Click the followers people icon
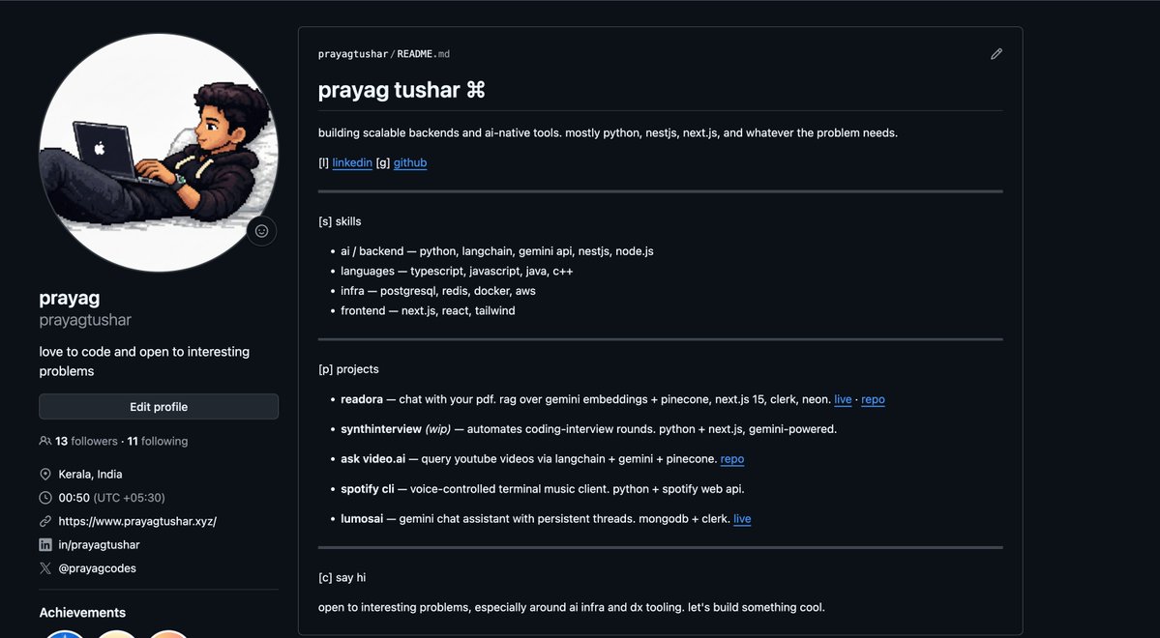Viewport: 1160px width, 638px height. 45,441
